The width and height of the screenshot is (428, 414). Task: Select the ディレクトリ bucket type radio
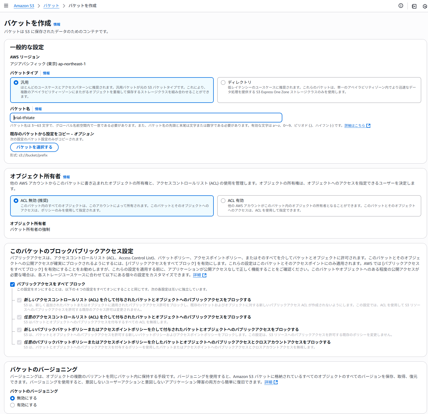223,83
